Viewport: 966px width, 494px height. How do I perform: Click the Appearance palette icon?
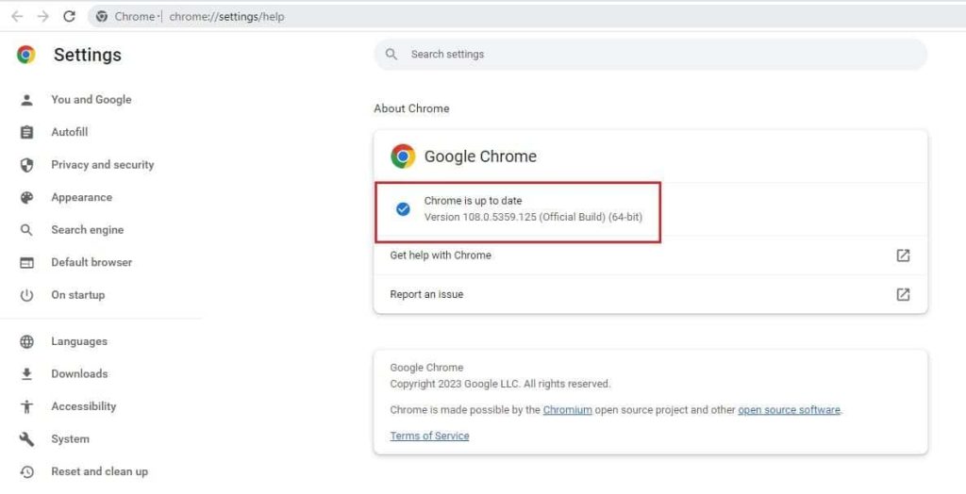point(26,198)
